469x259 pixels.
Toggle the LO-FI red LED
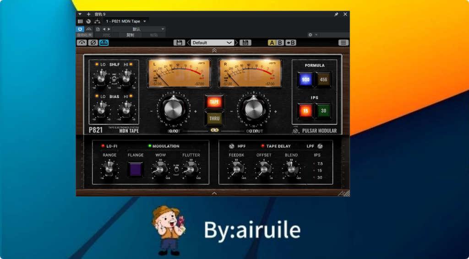(x=103, y=146)
